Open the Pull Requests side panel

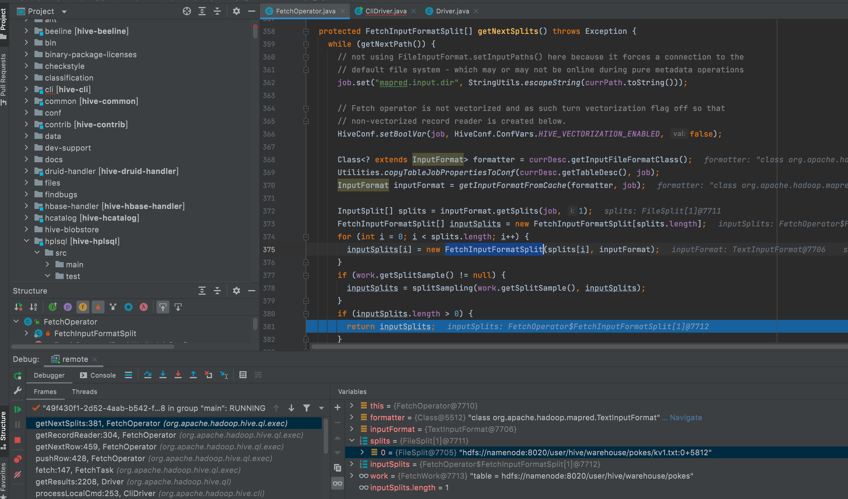(x=4, y=80)
